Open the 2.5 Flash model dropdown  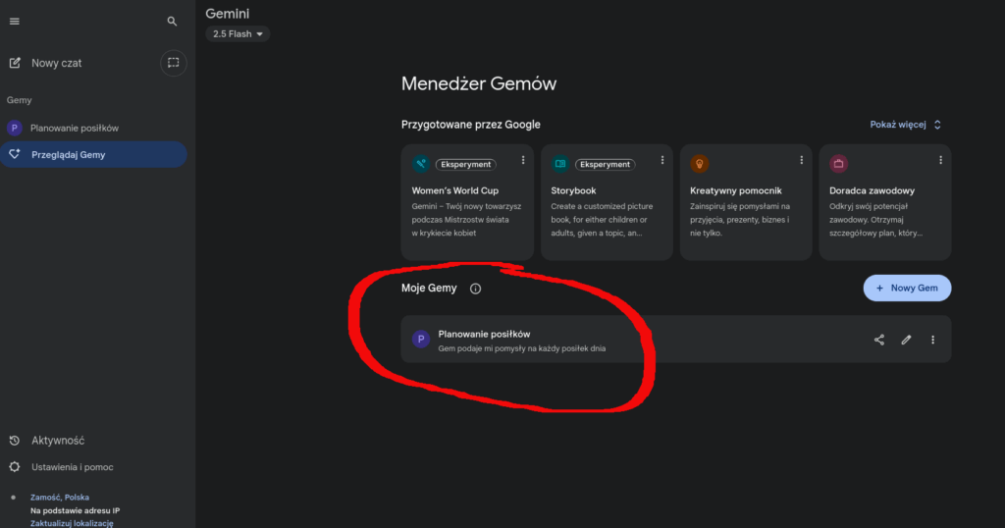coord(238,34)
